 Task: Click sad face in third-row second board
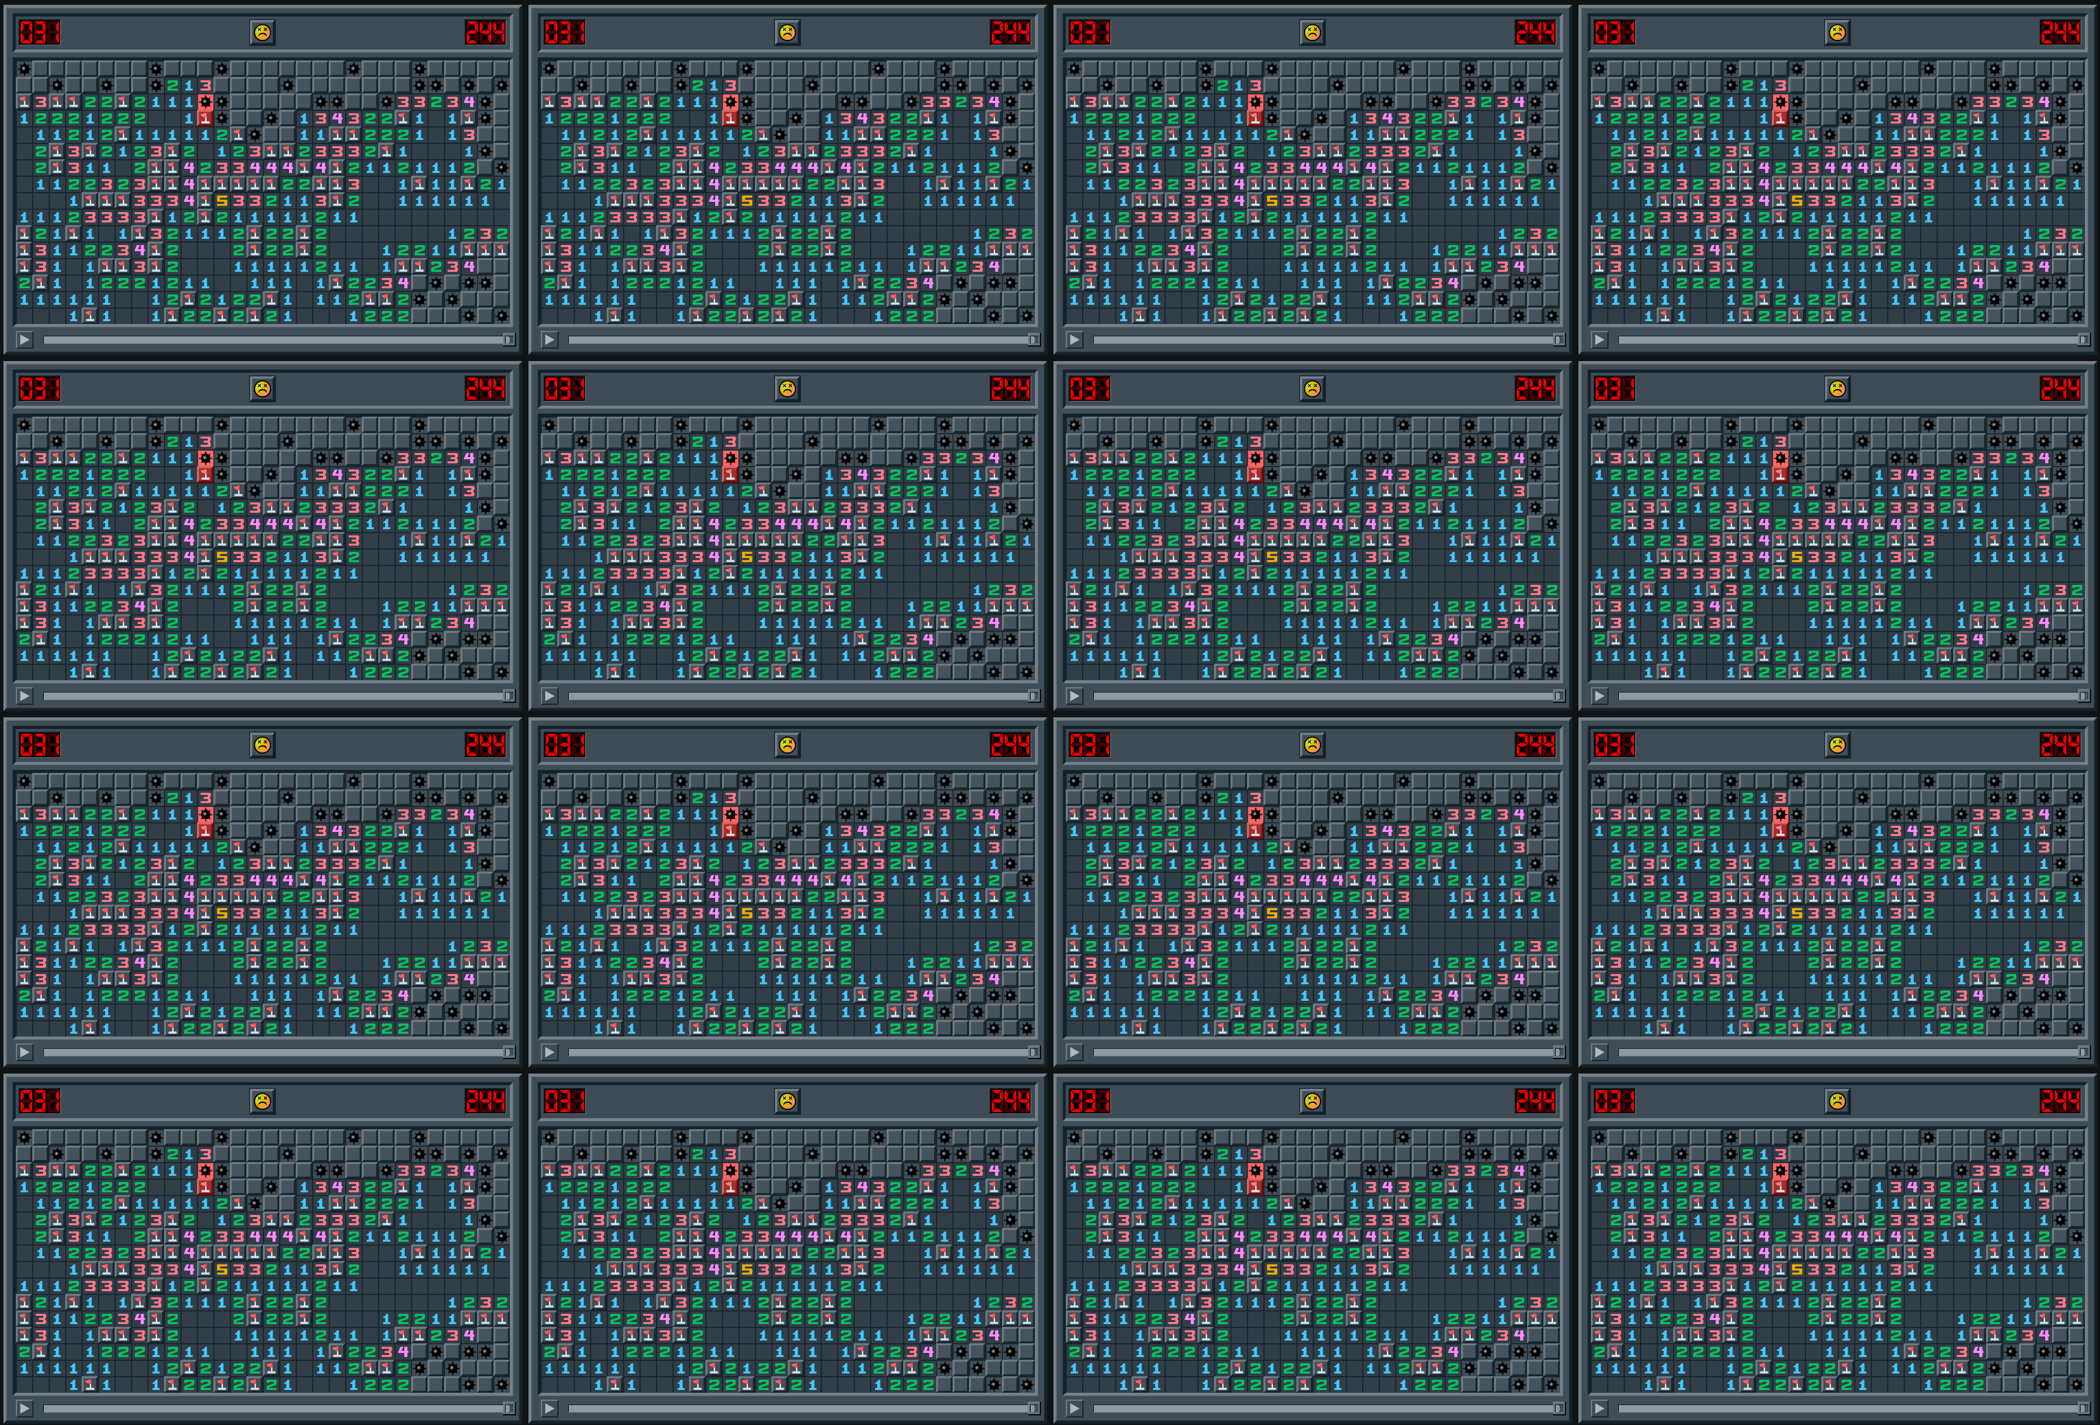(787, 745)
